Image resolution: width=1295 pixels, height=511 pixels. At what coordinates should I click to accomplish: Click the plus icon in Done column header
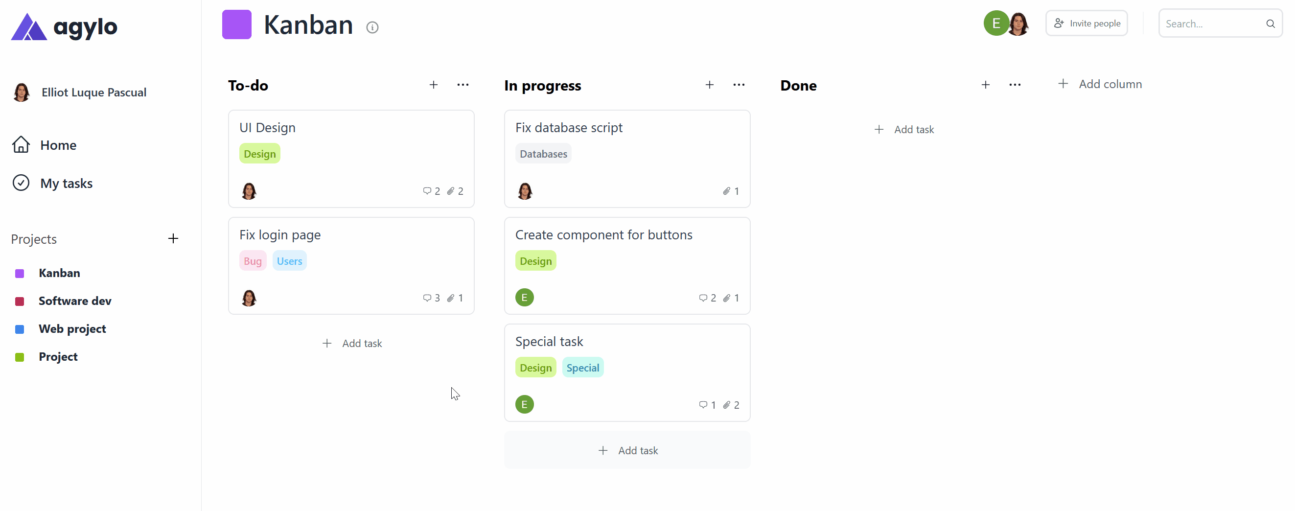985,85
